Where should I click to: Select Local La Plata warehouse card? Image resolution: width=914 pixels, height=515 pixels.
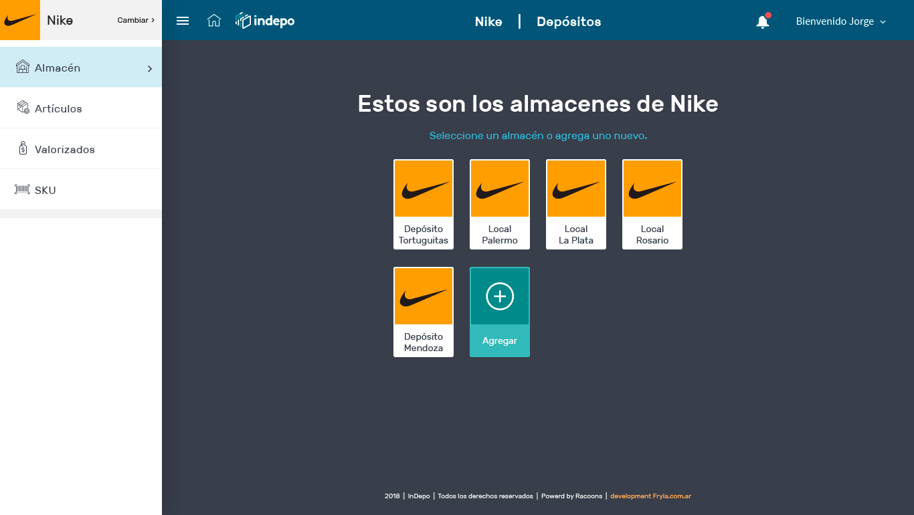[x=576, y=204]
